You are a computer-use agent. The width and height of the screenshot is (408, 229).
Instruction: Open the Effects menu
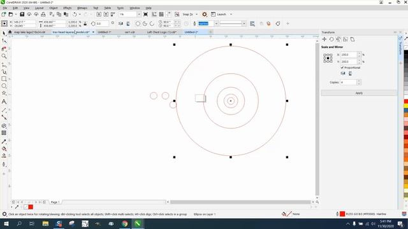(68, 8)
